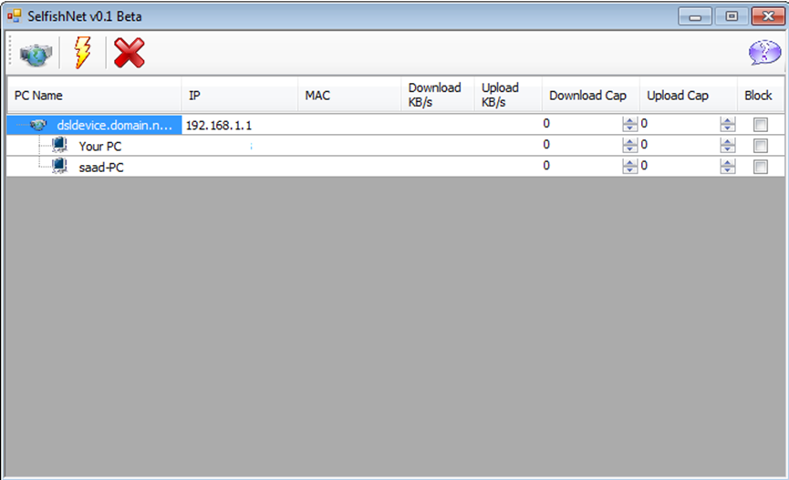
Task: Click the computer icon next to Your PC
Action: 59,145
